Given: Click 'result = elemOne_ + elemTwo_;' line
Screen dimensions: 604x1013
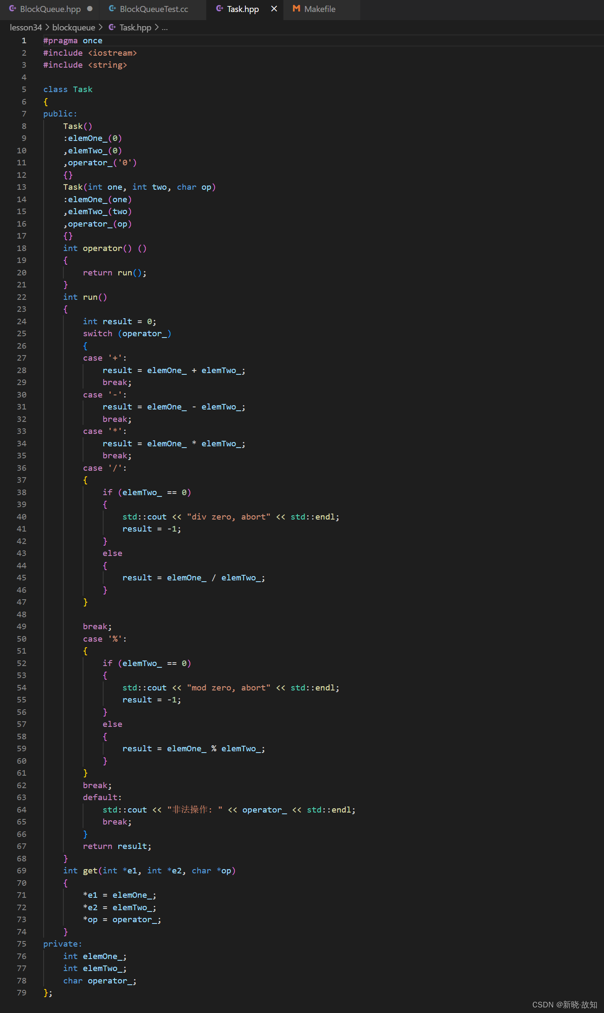Looking at the screenshot, I should pos(174,371).
